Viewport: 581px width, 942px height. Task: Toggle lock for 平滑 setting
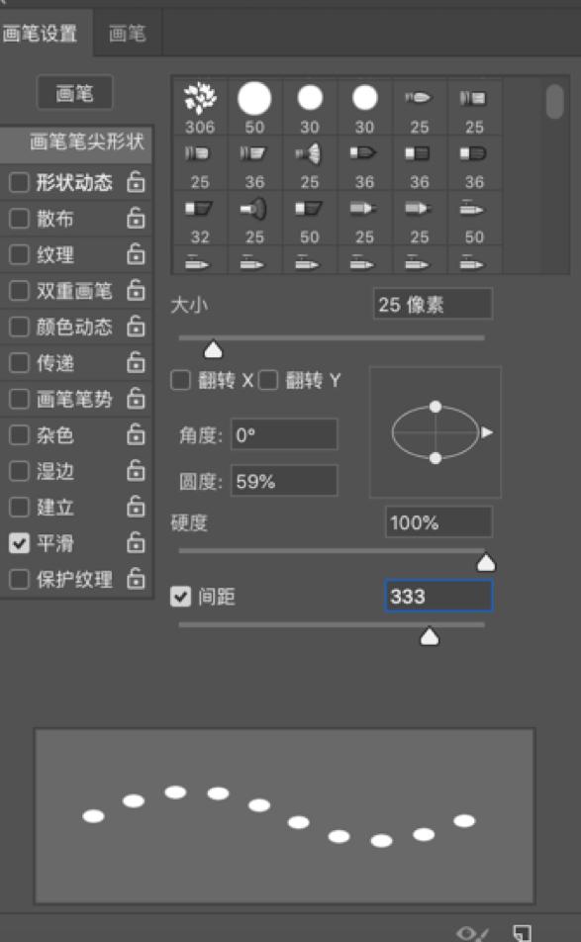coord(136,542)
